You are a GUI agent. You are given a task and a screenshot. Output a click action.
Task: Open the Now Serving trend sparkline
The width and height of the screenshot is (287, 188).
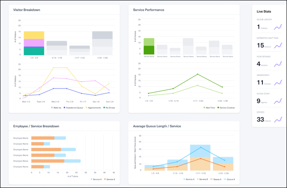coord(278,64)
